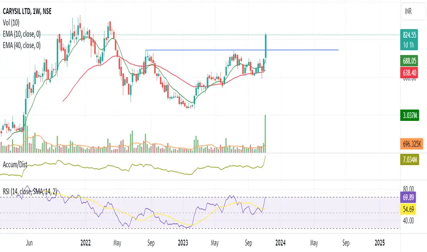Click the 2022 label on time axis
This screenshot has width=427, height=252.
tap(86, 243)
